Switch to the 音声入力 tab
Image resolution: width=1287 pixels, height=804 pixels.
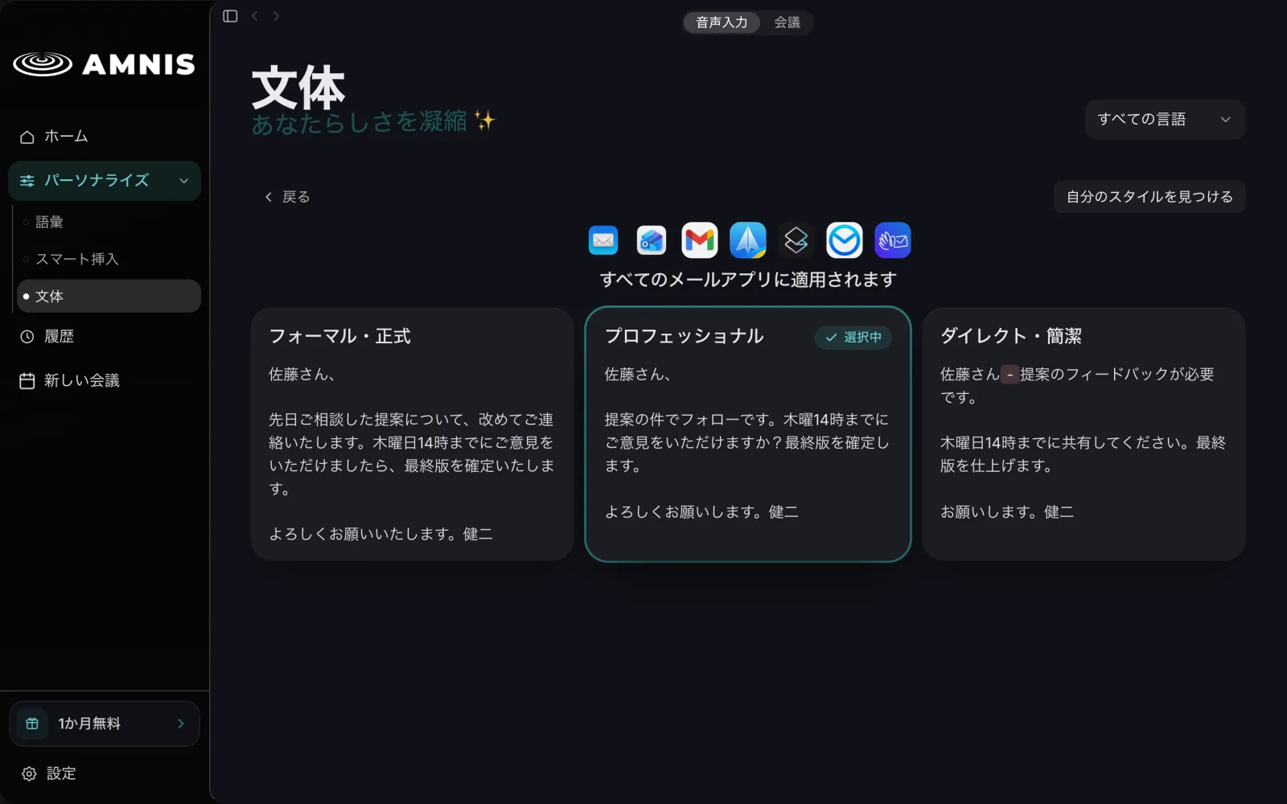point(722,23)
